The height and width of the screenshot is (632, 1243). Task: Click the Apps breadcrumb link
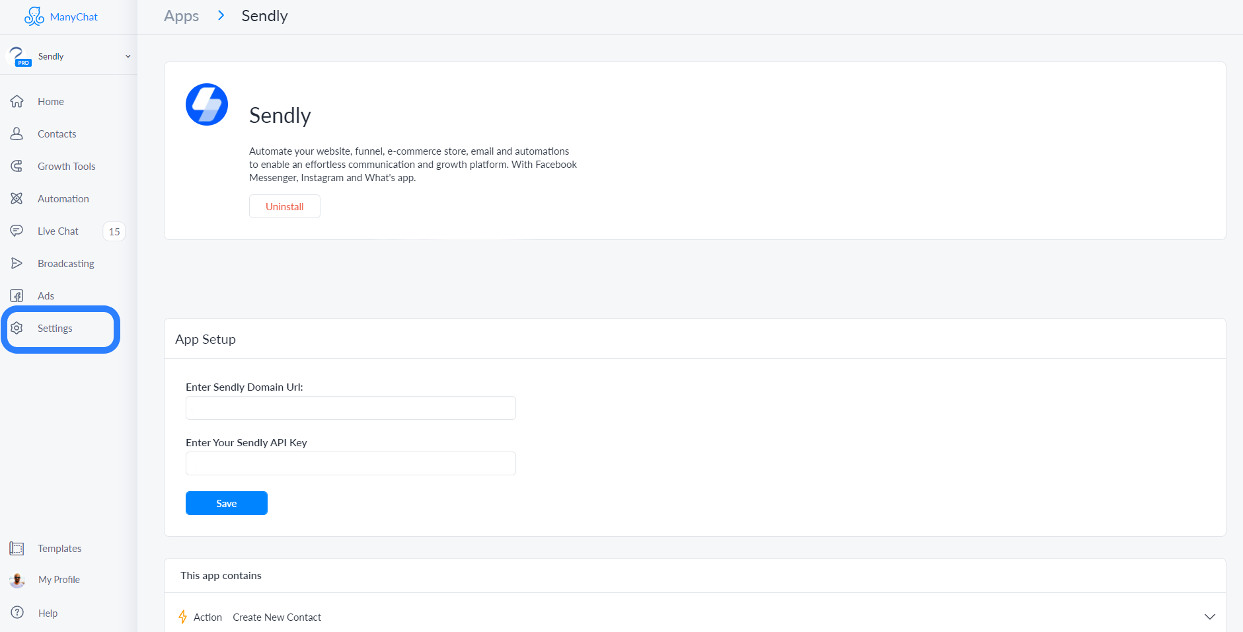tap(182, 16)
